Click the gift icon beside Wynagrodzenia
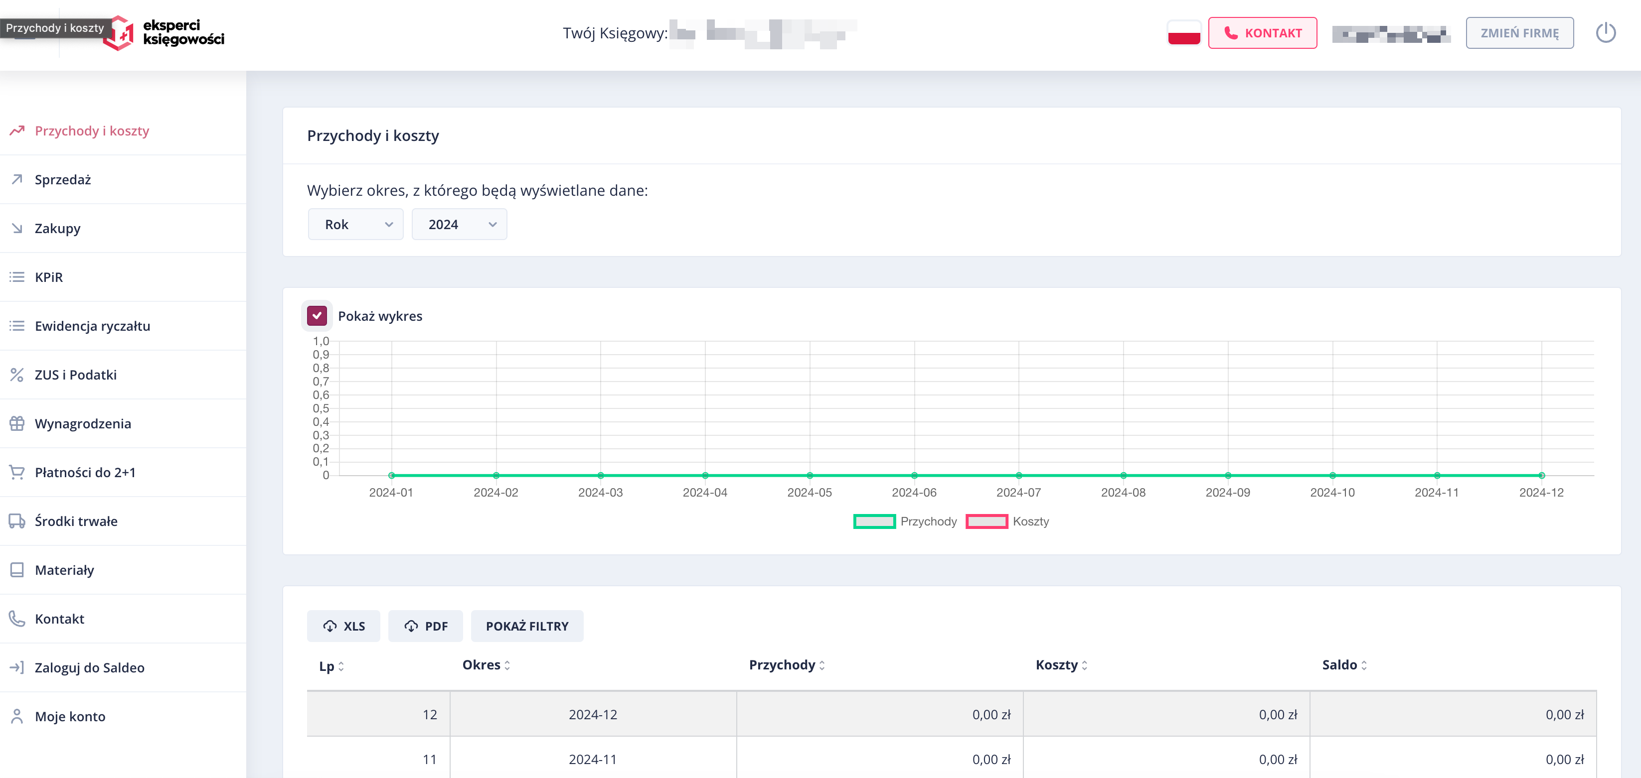Viewport: 1641px width, 778px height. (x=17, y=423)
